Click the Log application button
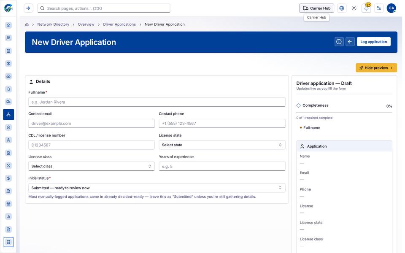Screen dimensions: 405x253 pos(373,42)
